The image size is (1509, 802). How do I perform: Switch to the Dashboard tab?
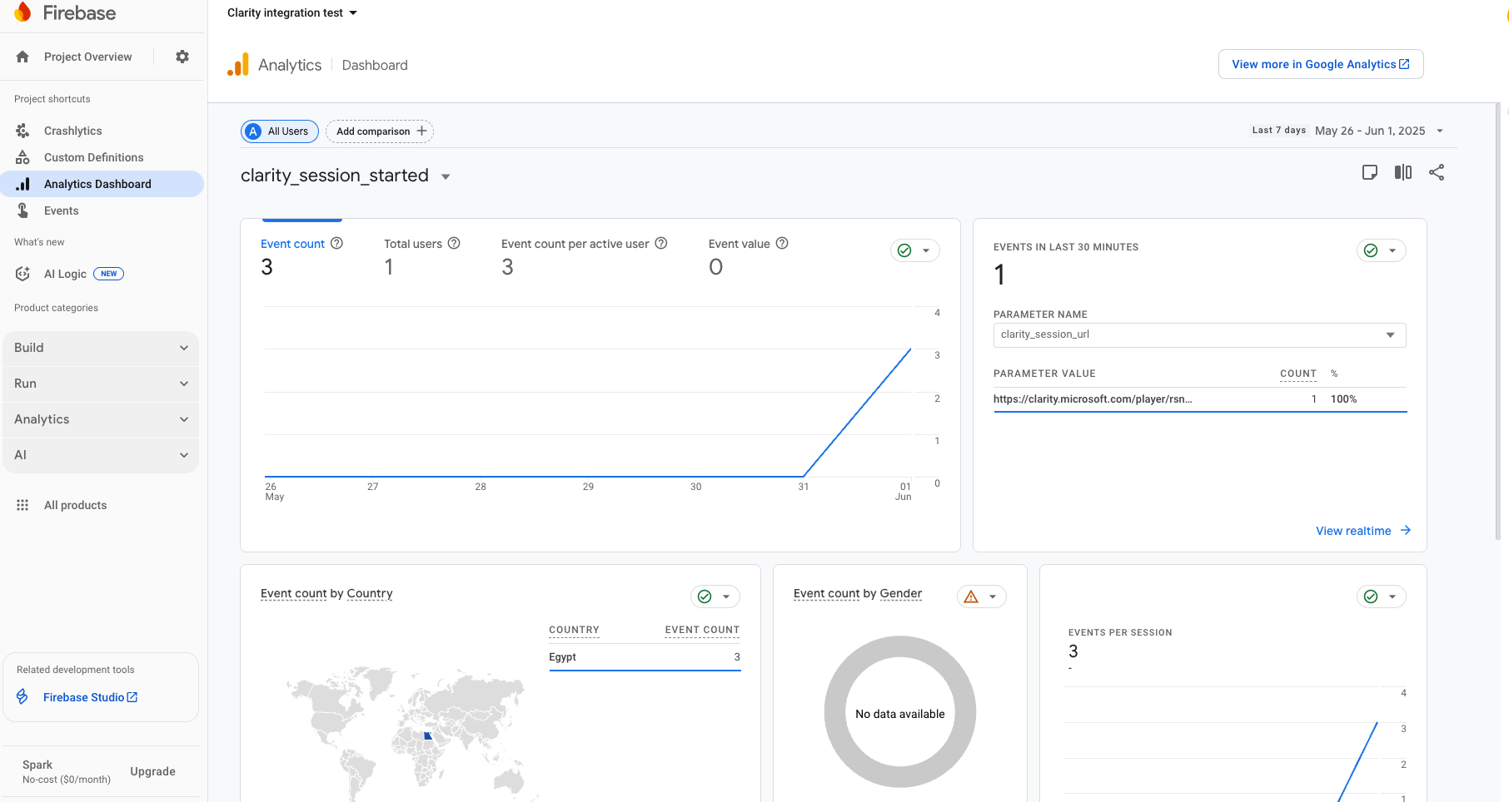point(374,65)
